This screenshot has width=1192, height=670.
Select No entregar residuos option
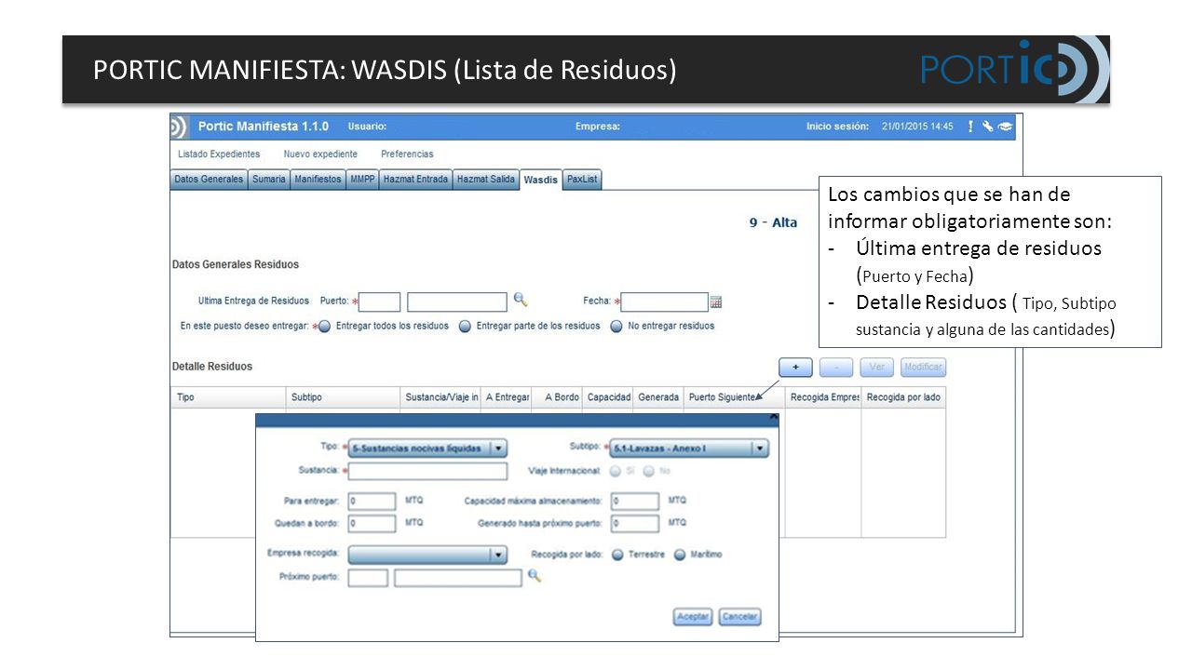pos(616,327)
